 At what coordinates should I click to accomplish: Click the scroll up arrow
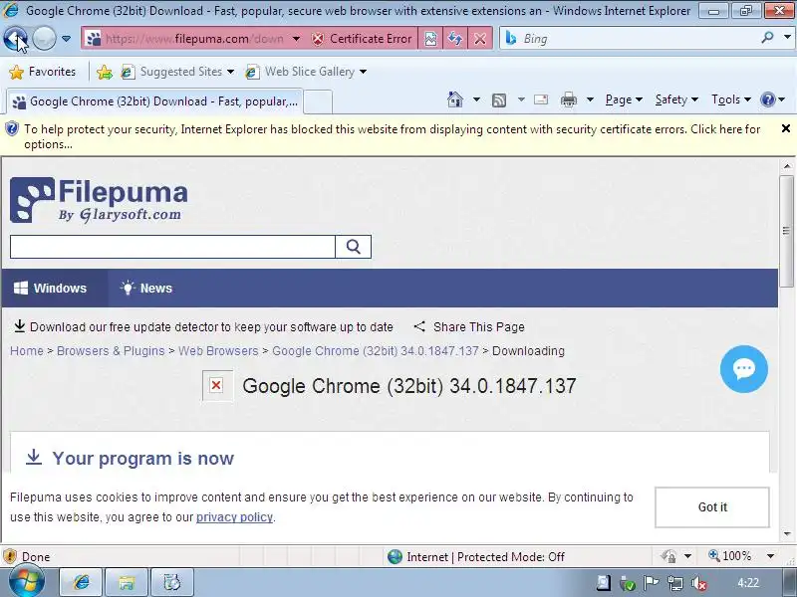[x=787, y=166]
